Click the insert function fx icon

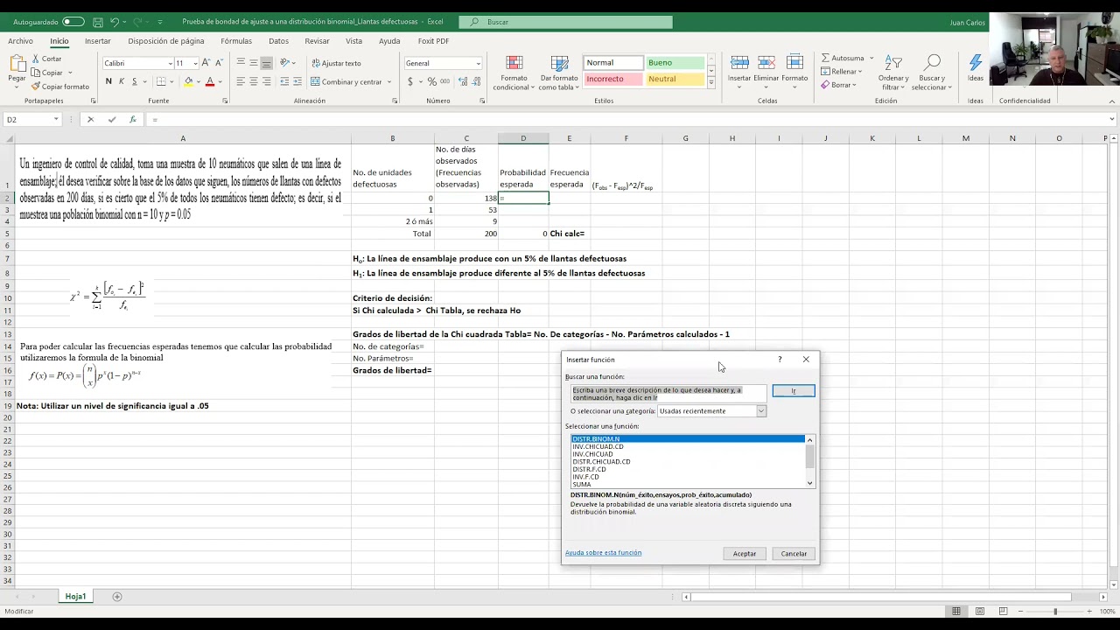click(132, 119)
